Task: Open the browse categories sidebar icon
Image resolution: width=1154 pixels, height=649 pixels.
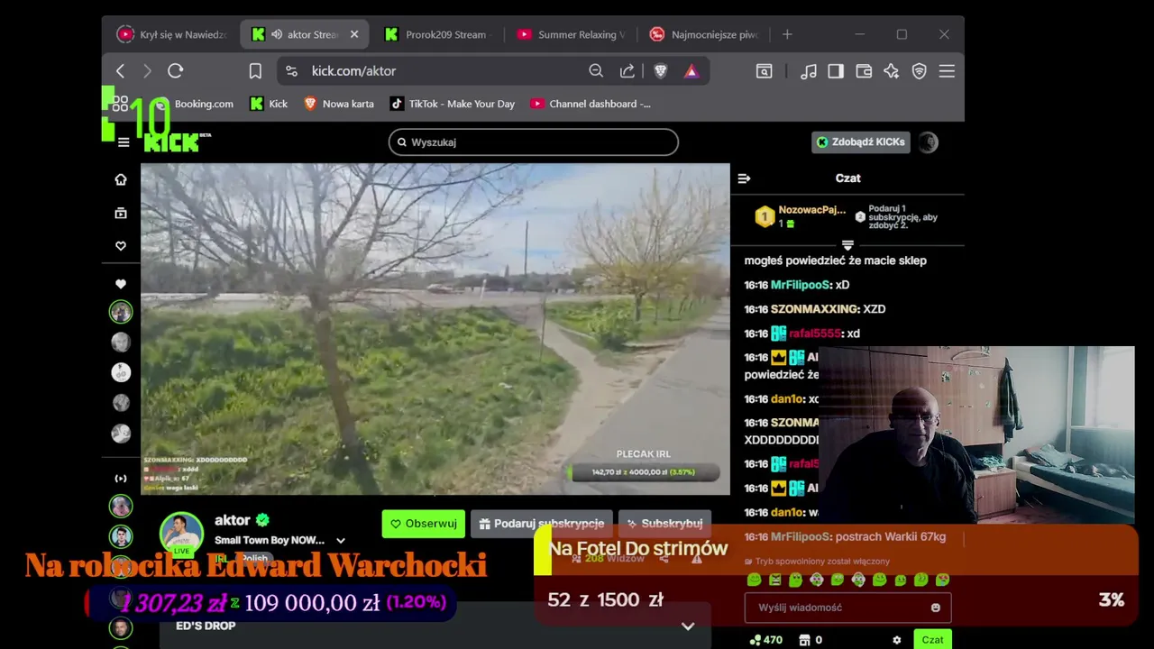Action: tap(121, 213)
